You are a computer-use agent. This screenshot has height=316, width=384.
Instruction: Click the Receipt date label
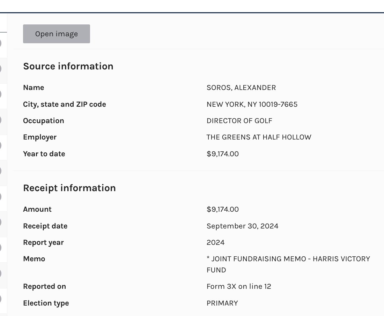pyautogui.click(x=45, y=226)
